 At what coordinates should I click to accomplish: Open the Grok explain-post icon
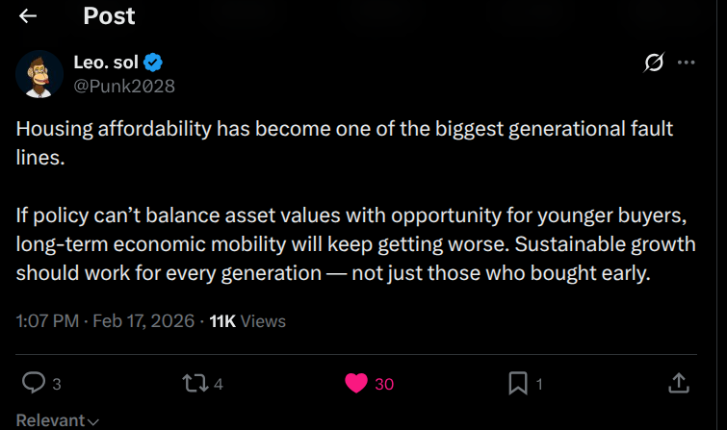(x=654, y=63)
